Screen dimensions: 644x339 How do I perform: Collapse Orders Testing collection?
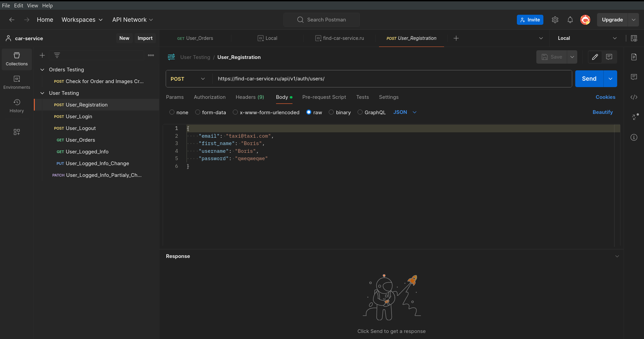[x=42, y=70]
